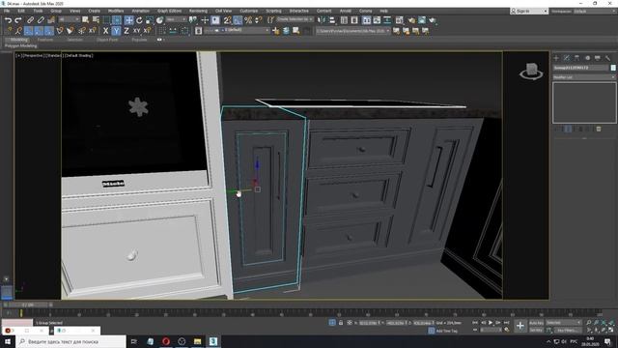Toggle Window/Crossing selection mode
This screenshot has width=618, height=348.
click(117, 19)
